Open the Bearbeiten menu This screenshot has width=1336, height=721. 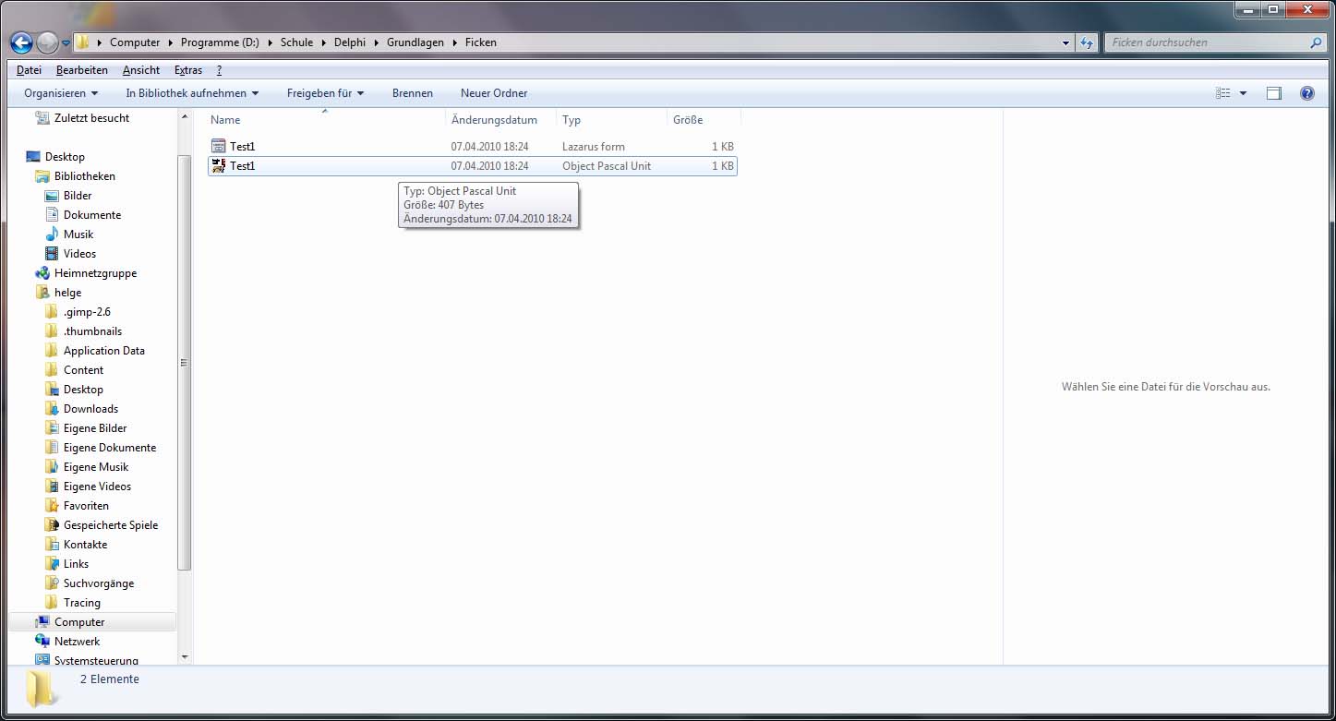(81, 70)
